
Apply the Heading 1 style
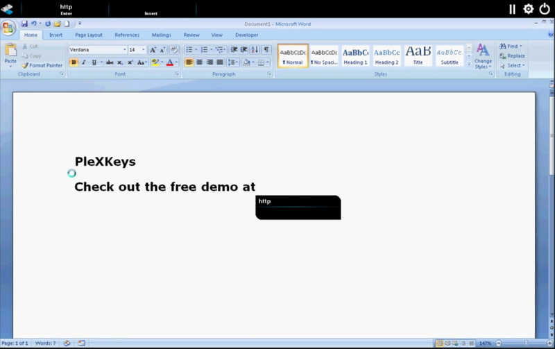[x=355, y=56]
